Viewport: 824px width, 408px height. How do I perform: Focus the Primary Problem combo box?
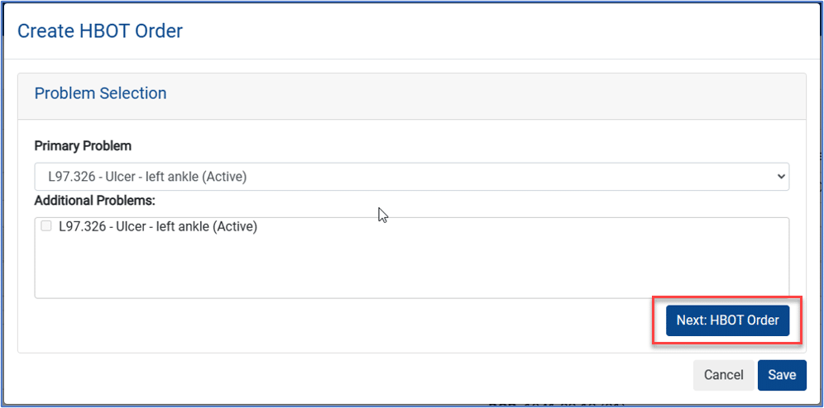tap(411, 177)
